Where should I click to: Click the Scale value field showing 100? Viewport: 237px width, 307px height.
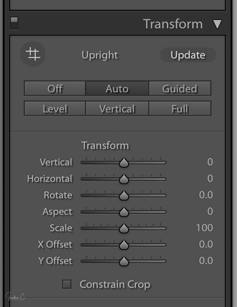coord(205,228)
